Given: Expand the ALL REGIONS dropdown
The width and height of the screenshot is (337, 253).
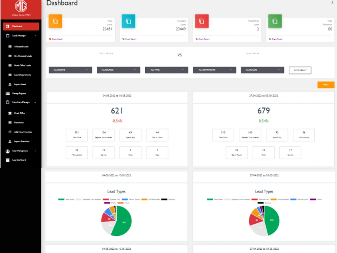Looking at the screenshot, I should pyautogui.click(x=70, y=70).
